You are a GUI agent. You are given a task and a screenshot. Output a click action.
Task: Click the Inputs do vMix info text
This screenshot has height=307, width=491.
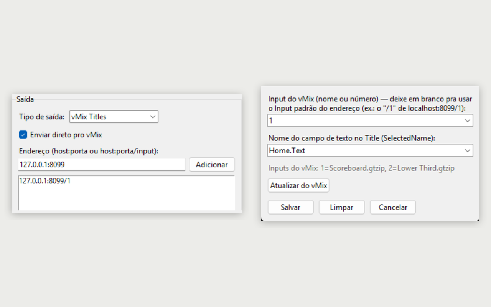[x=361, y=168]
